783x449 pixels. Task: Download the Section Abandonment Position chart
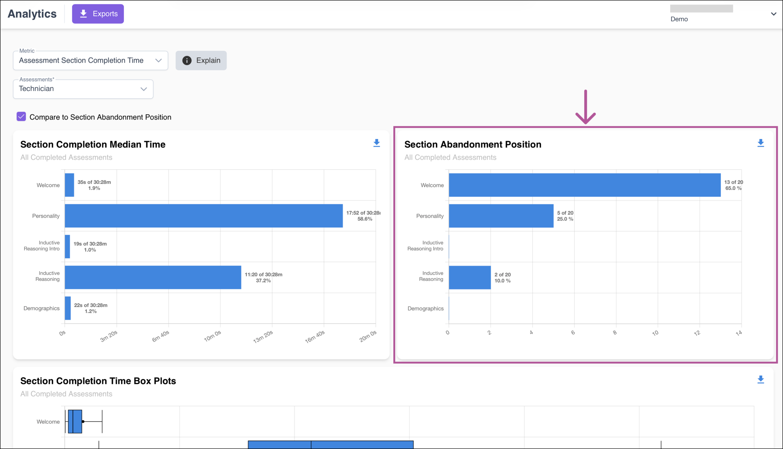tap(760, 143)
